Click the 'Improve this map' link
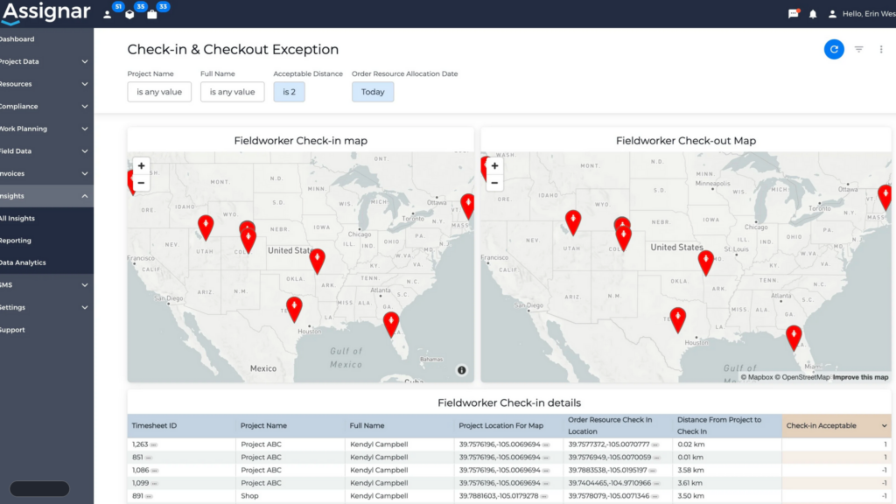This screenshot has width=896, height=504. (x=860, y=377)
